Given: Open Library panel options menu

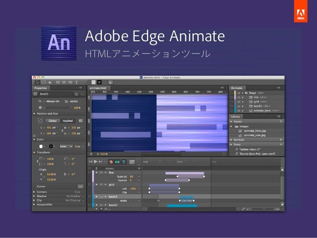Looking at the screenshot, I should point(279,116).
